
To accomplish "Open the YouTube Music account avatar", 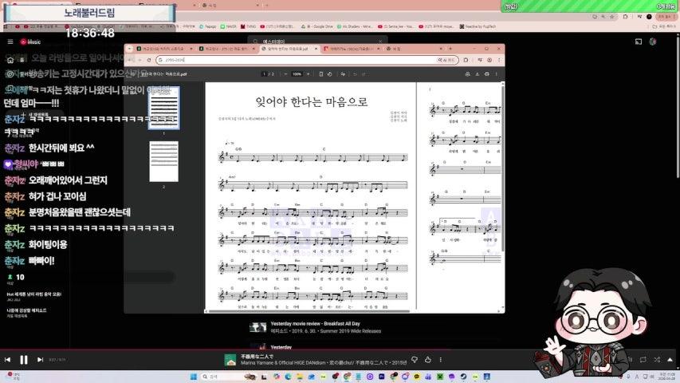I will [x=653, y=41].
